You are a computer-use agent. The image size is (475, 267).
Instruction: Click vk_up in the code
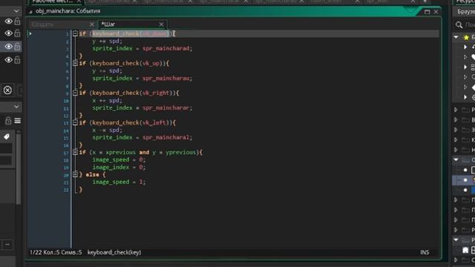click(151, 63)
